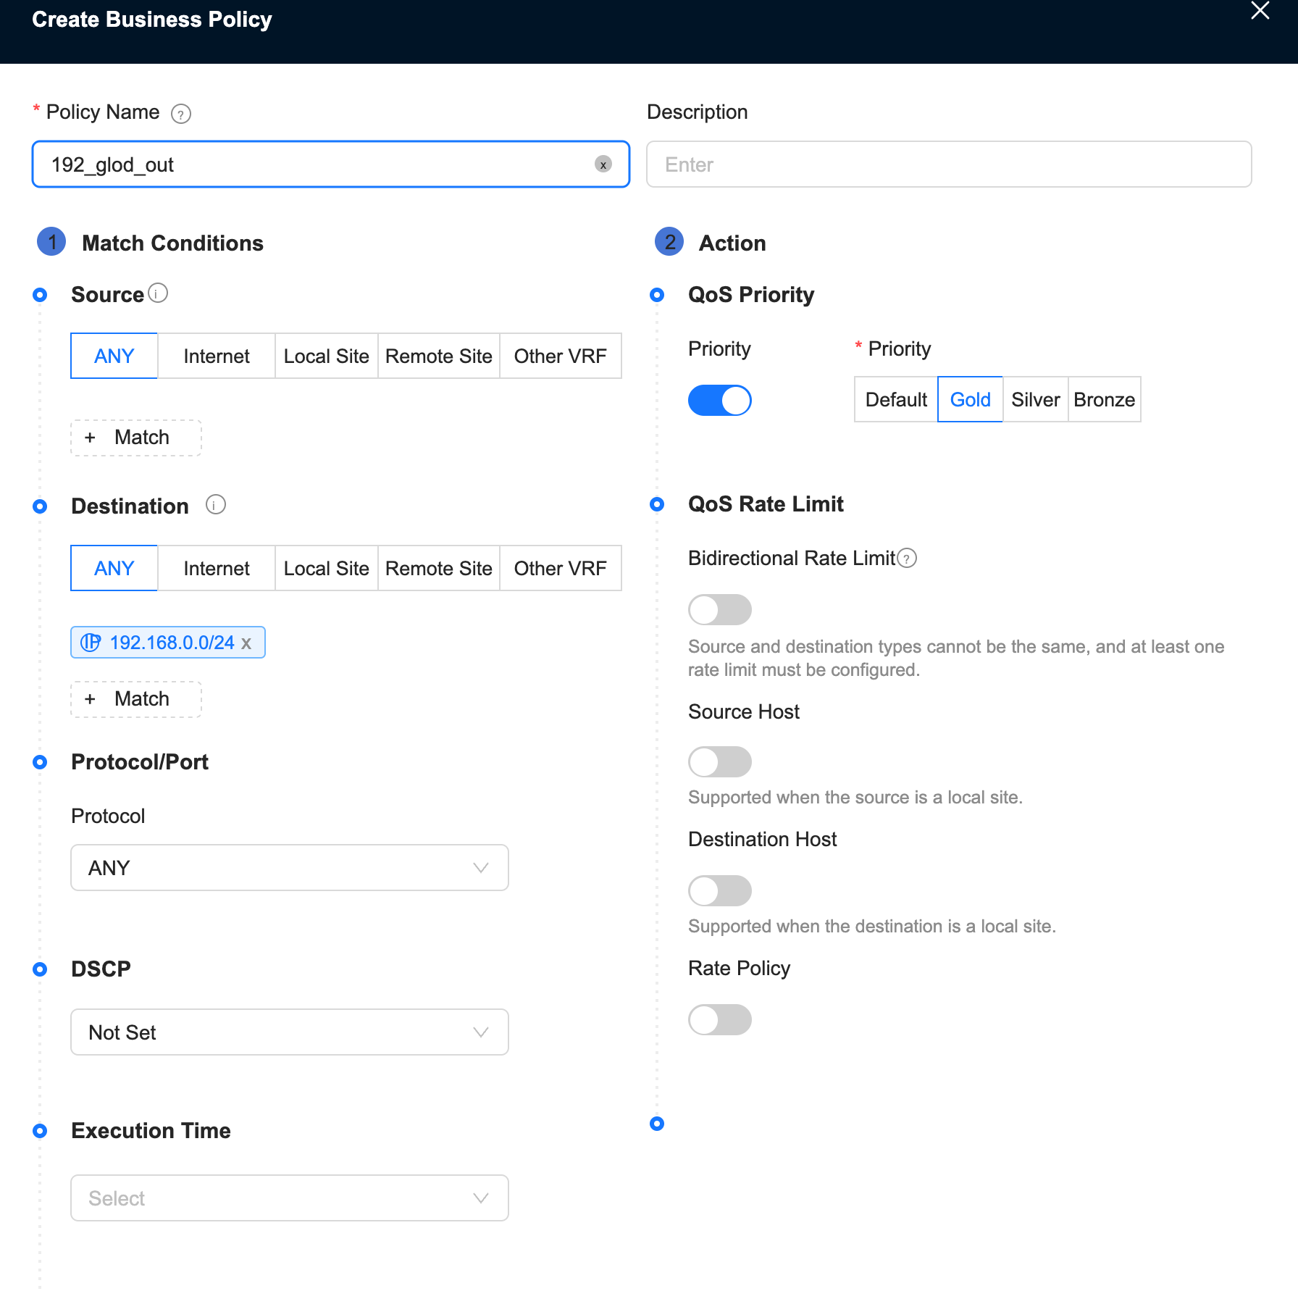This screenshot has width=1298, height=1291.
Task: Select Other VRF as the Destination type
Action: [x=561, y=568]
